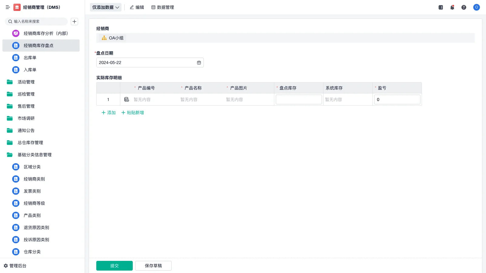Click the calendar icon in 盘点日期 field
The image size is (486, 273).
pos(199,62)
